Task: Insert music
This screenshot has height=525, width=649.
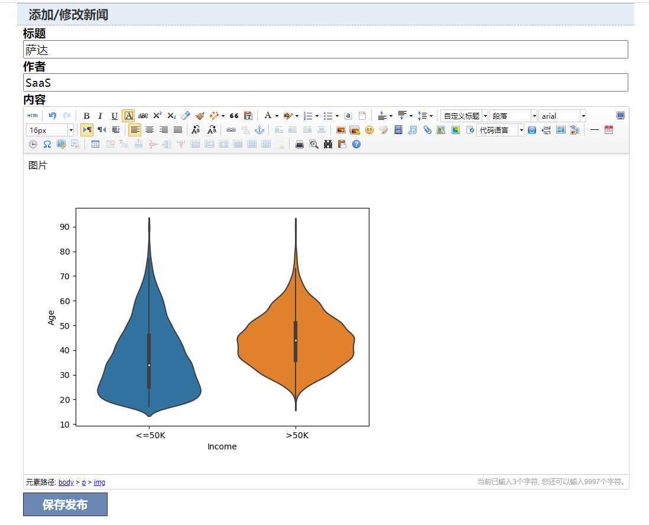Action: tap(412, 130)
